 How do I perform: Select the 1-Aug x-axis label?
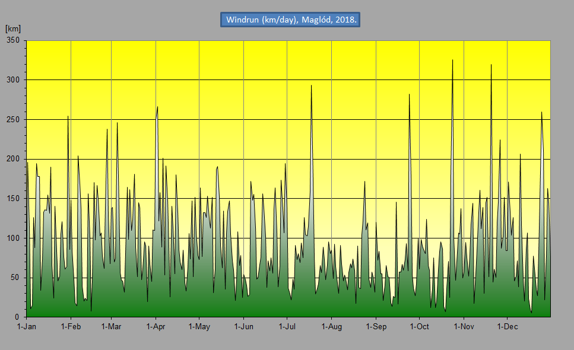click(x=331, y=327)
